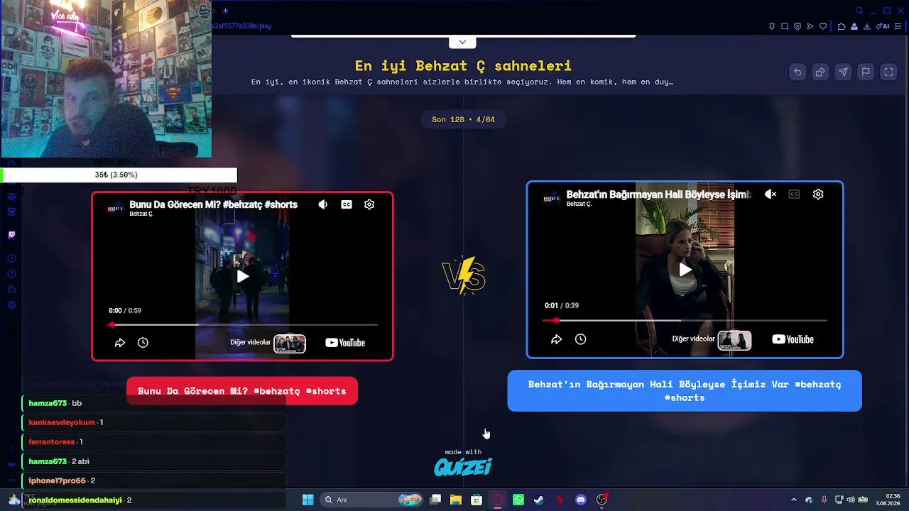Search tabs with the magnifier icon
The height and width of the screenshot is (511, 909).
tap(859, 11)
